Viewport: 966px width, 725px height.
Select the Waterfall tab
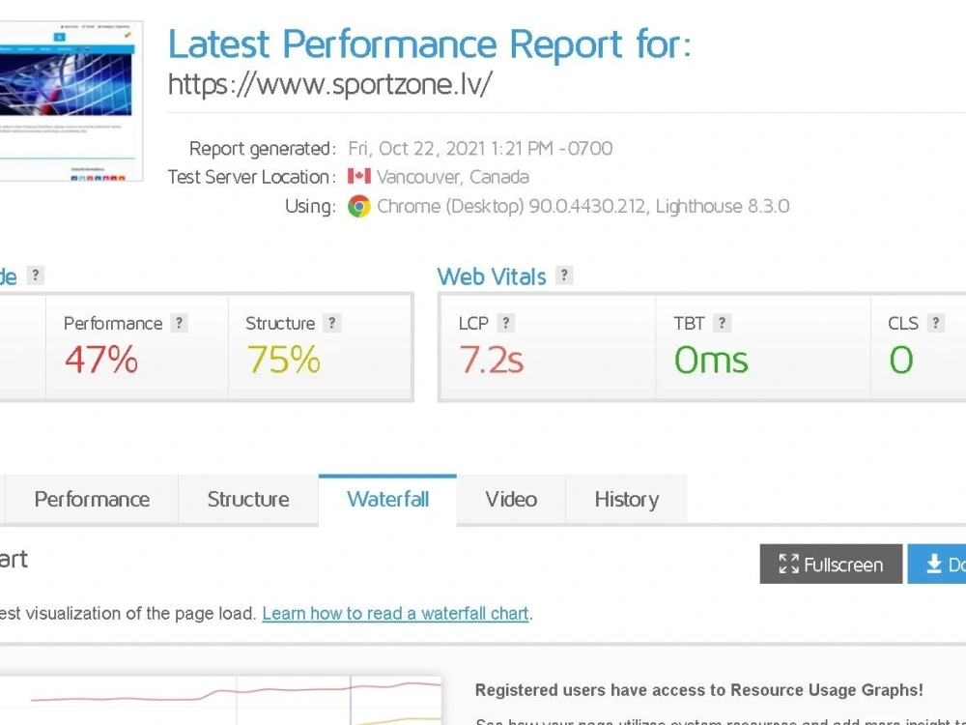[x=387, y=500]
